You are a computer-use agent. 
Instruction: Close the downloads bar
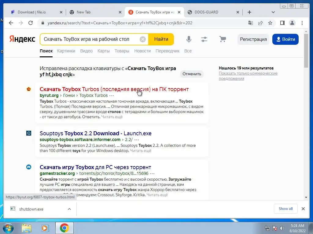pos(303,209)
